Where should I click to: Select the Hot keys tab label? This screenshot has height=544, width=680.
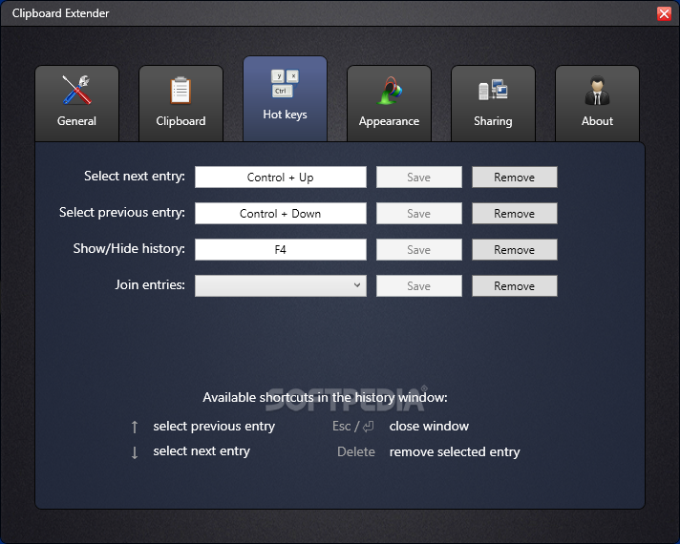pos(285,115)
